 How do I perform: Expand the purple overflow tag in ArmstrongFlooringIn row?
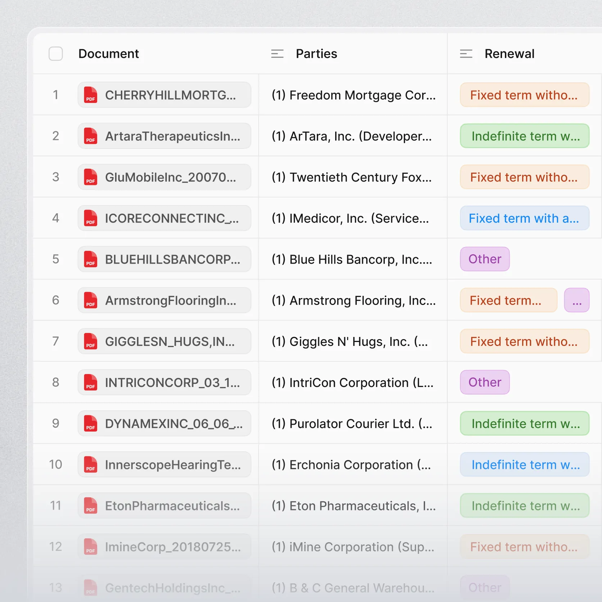tap(577, 300)
